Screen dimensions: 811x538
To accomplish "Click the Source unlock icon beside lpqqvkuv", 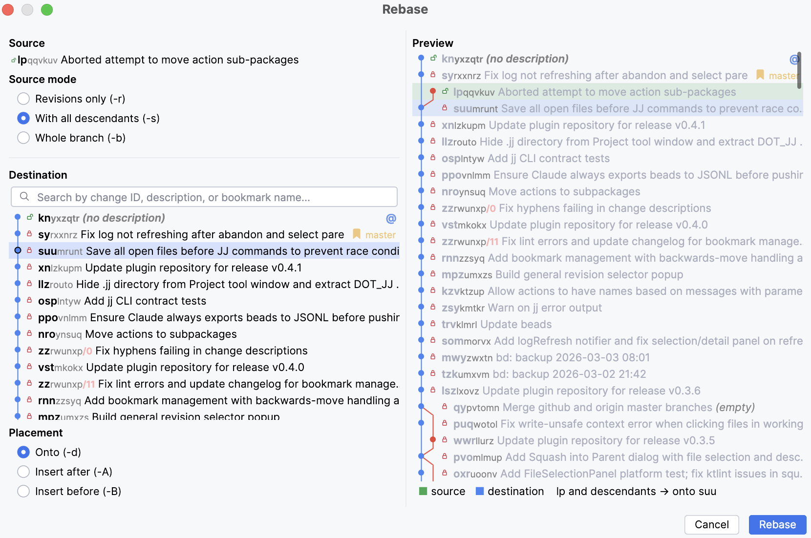I will click(13, 61).
